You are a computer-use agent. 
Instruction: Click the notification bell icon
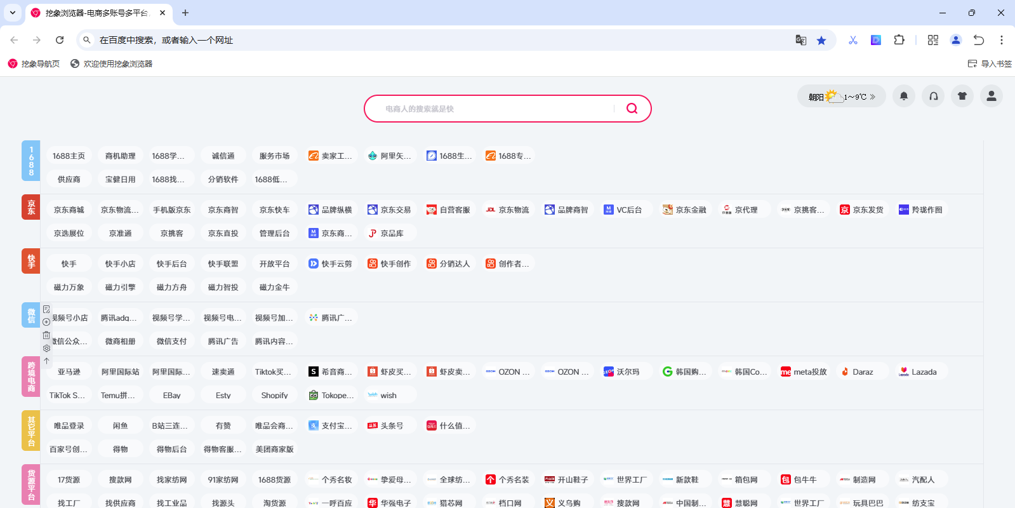[x=904, y=96]
